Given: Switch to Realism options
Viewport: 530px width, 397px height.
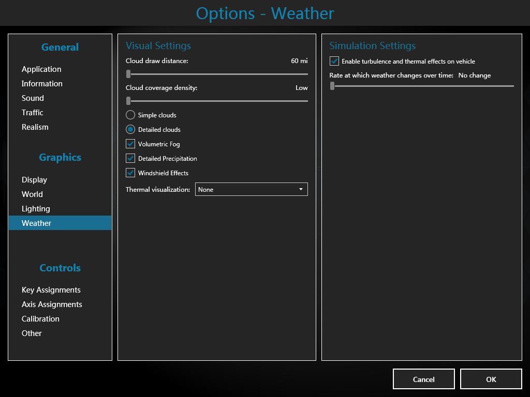Looking at the screenshot, I should 35,127.
